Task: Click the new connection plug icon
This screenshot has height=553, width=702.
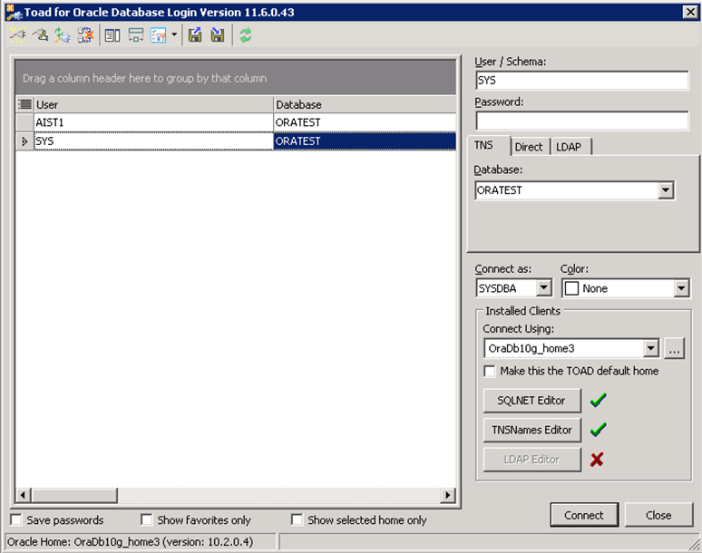Action: (x=17, y=35)
